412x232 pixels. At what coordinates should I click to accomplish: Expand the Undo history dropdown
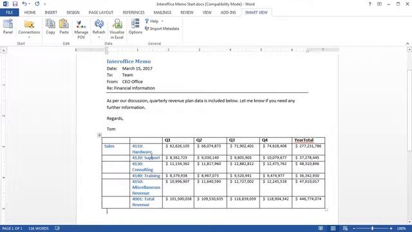(30, 4)
